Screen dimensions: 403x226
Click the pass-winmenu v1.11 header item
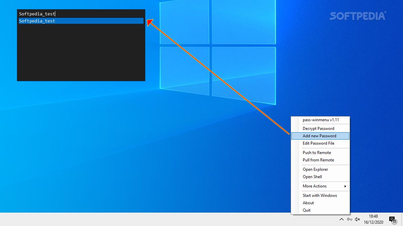point(320,120)
